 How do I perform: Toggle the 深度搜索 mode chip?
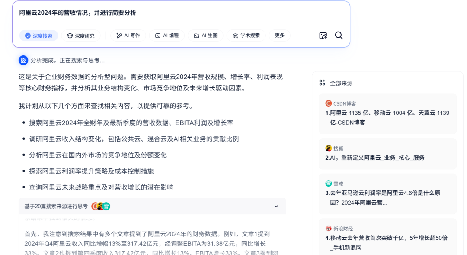pos(39,36)
